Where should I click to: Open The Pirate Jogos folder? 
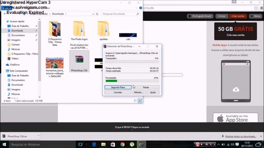[79, 35]
